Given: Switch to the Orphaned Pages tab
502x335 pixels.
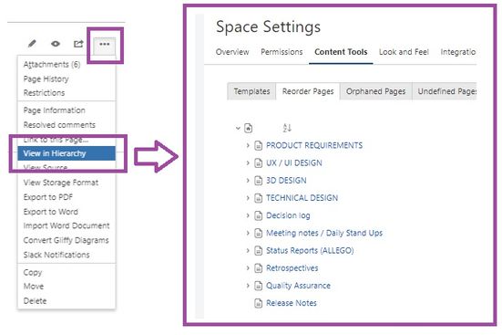Looking at the screenshot, I should click(376, 91).
